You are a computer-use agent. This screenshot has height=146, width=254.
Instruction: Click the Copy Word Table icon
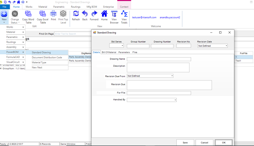[x=28, y=14]
